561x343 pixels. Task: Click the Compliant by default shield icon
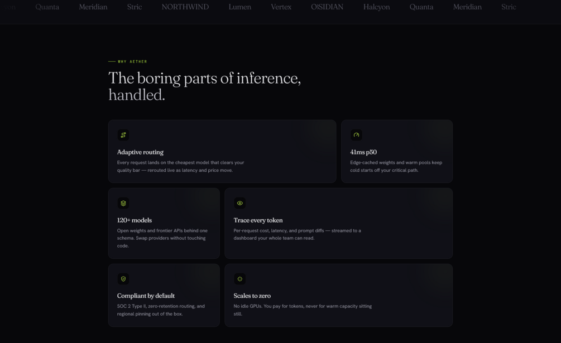[x=123, y=279]
